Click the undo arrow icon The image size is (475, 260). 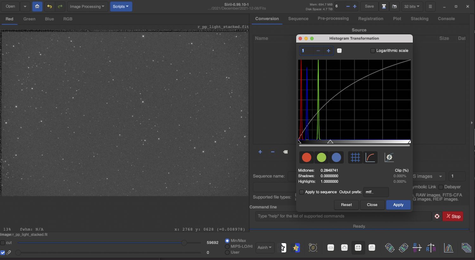(49, 6)
